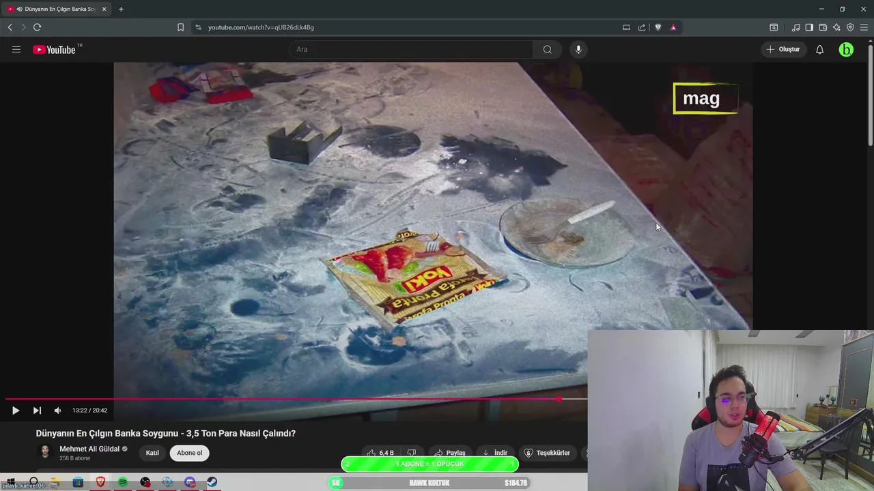Open the tab search toolbar icon

(774, 27)
